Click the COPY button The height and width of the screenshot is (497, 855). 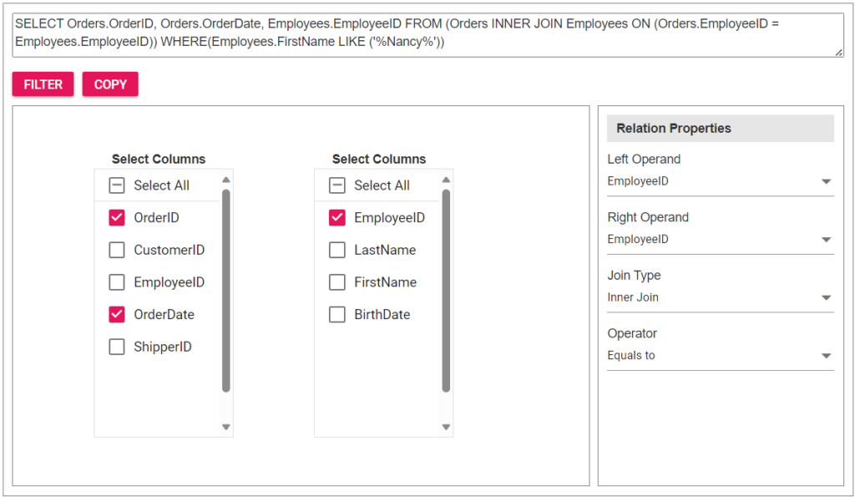[x=110, y=84]
